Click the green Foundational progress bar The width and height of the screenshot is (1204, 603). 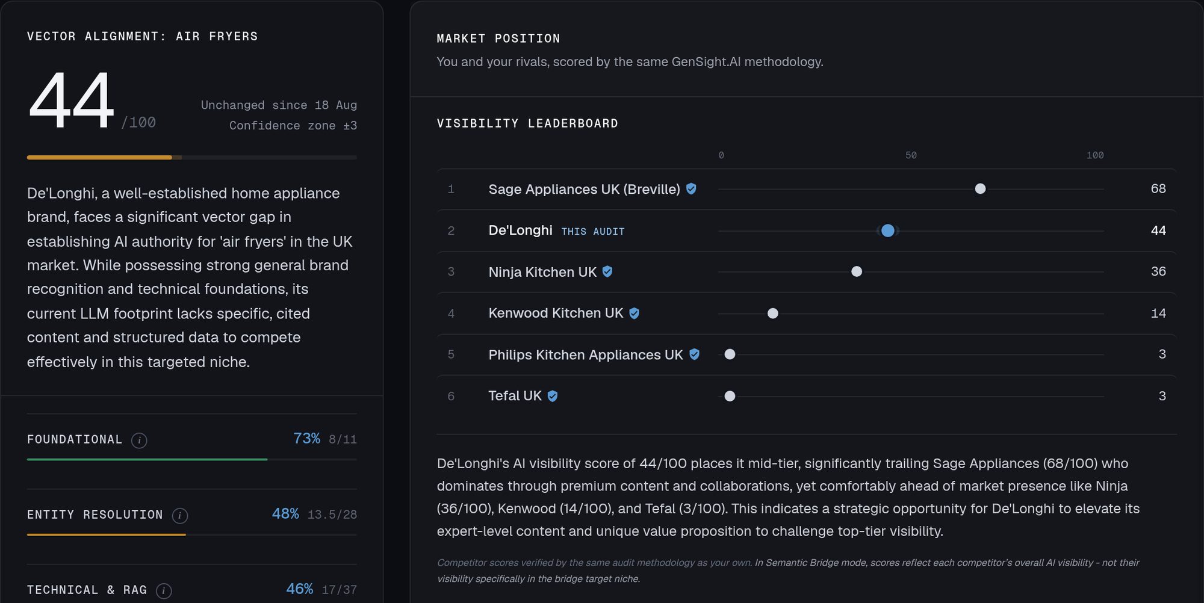(x=192, y=459)
